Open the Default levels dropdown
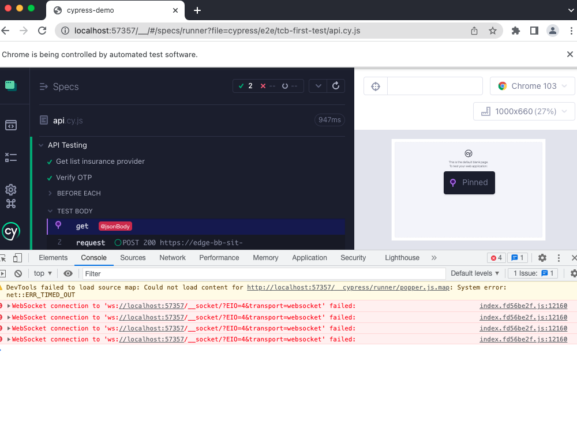577x421 pixels. pos(475,273)
